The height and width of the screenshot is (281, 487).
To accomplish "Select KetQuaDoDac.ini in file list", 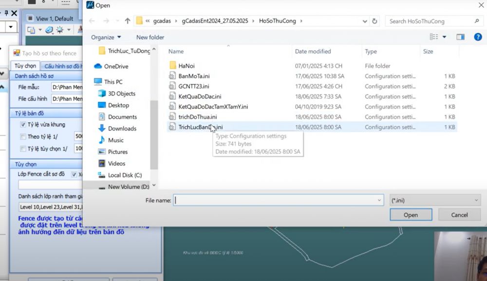I will pyautogui.click(x=200, y=96).
